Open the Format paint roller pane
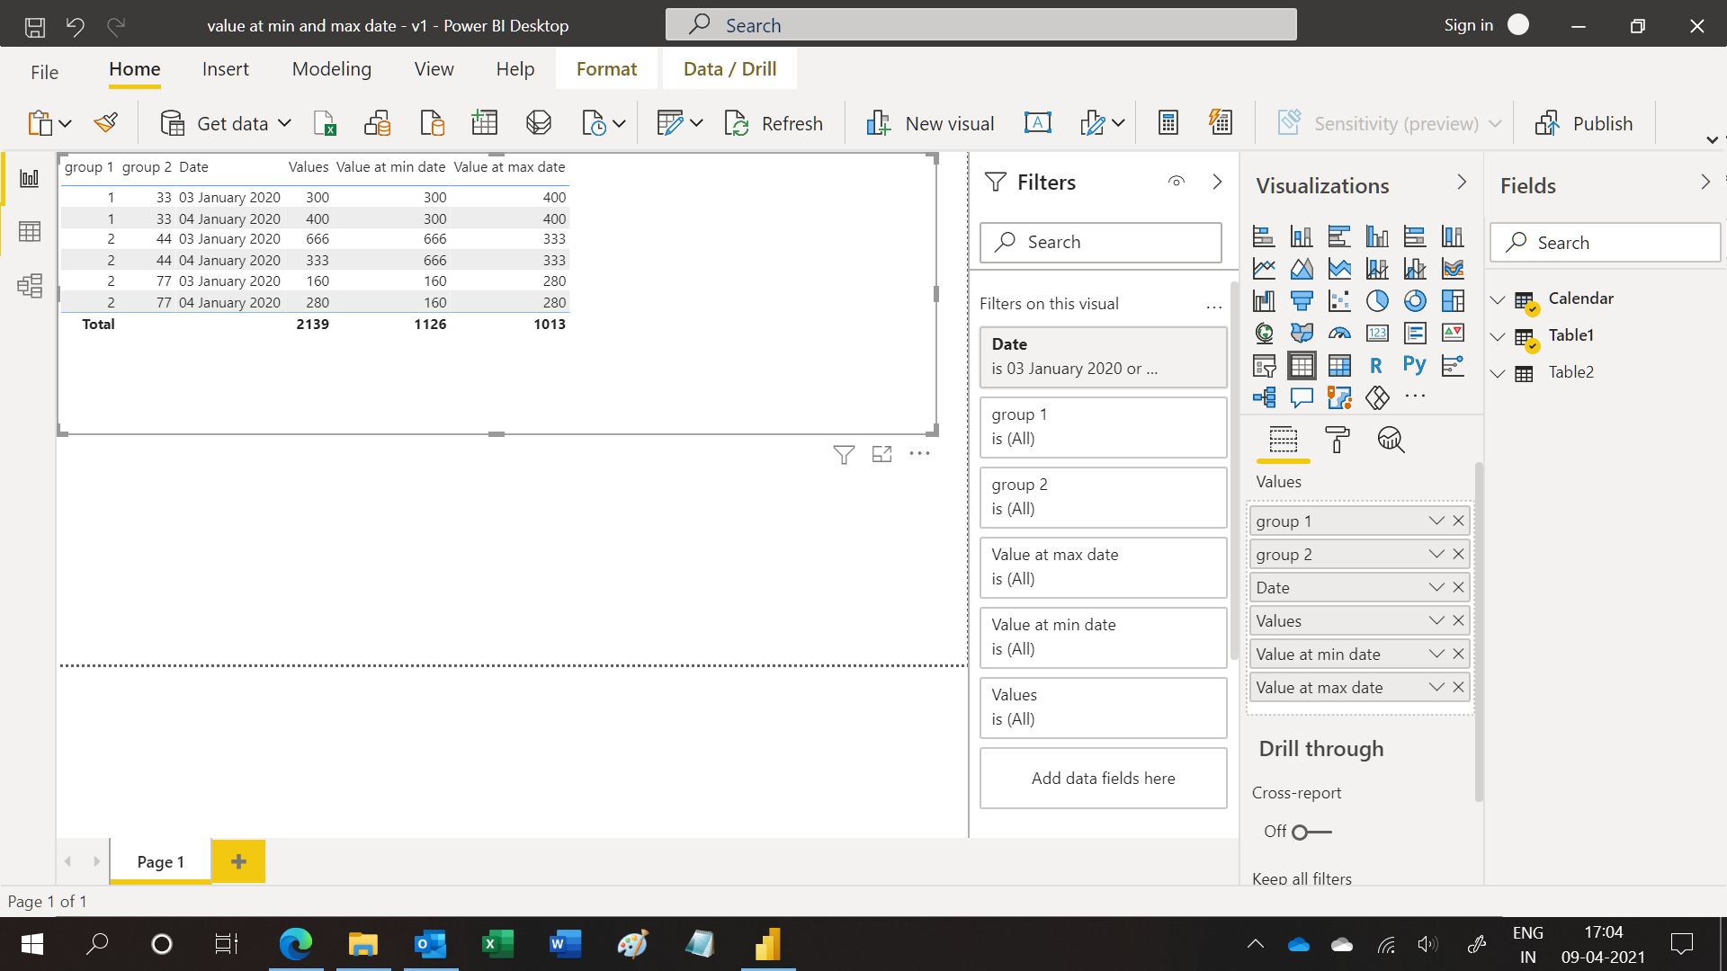The height and width of the screenshot is (971, 1727). coord(1338,440)
